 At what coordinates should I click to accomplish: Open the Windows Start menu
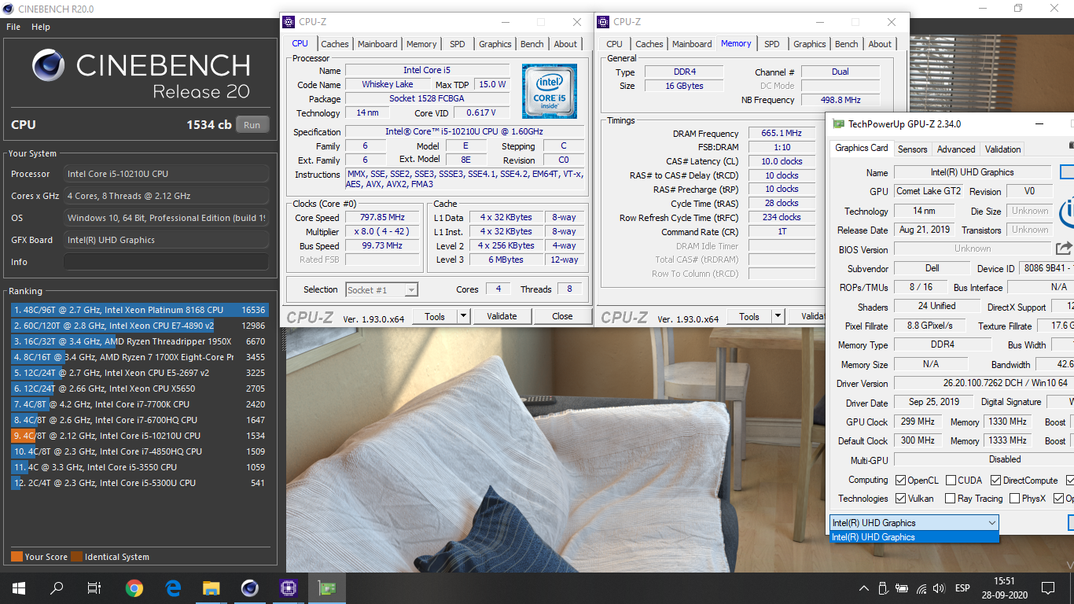click(x=19, y=587)
